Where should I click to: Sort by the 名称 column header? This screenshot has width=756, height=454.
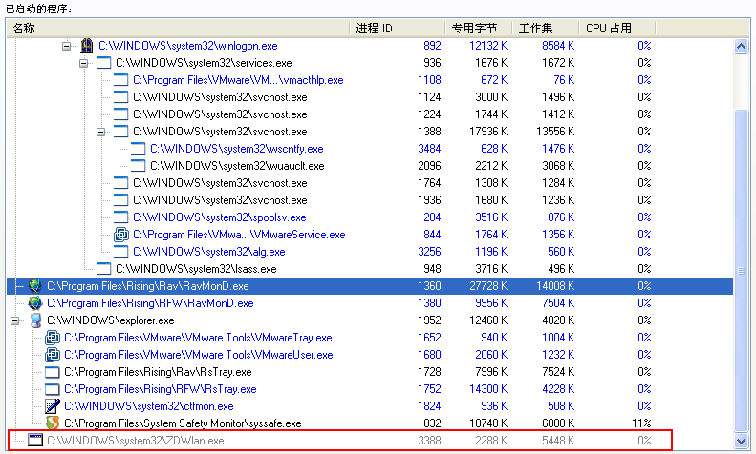point(178,29)
